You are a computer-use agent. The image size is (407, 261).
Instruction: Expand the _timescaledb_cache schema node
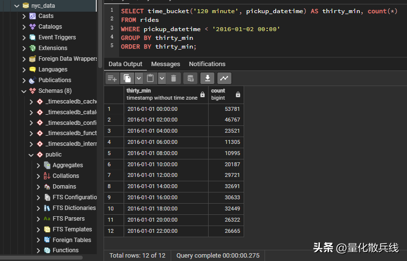tap(31, 102)
